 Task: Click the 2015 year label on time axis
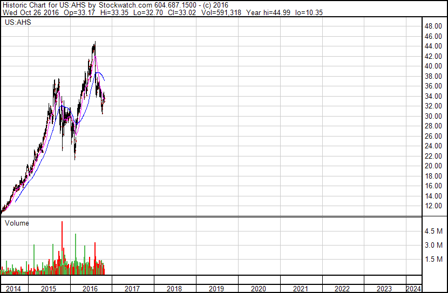coord(49,289)
